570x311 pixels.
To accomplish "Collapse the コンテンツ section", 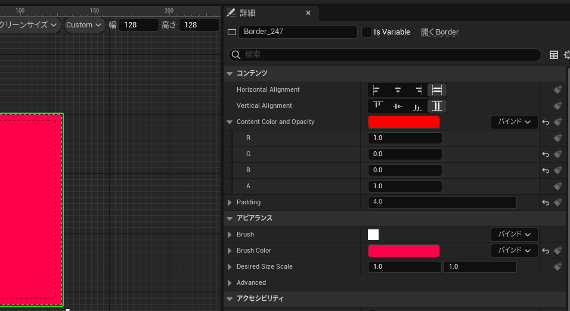I will point(230,74).
